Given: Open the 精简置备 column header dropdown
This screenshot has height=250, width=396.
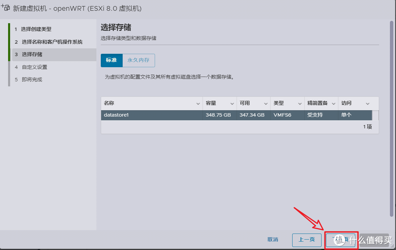Looking at the screenshot, I should click(x=333, y=103).
